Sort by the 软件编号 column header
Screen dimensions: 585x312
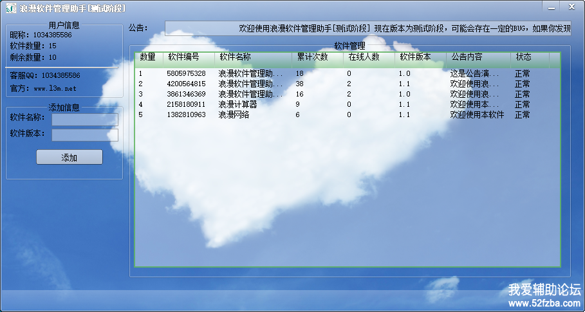pyautogui.click(x=184, y=57)
